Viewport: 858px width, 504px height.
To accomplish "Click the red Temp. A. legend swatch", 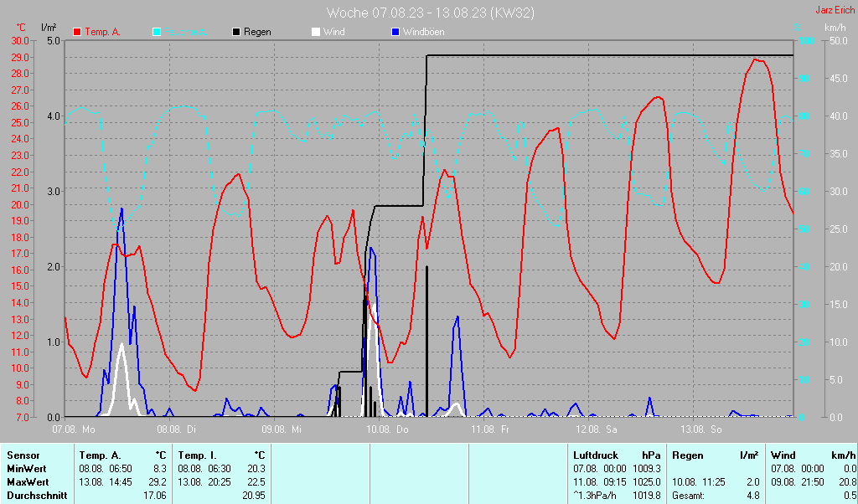I will (x=77, y=32).
